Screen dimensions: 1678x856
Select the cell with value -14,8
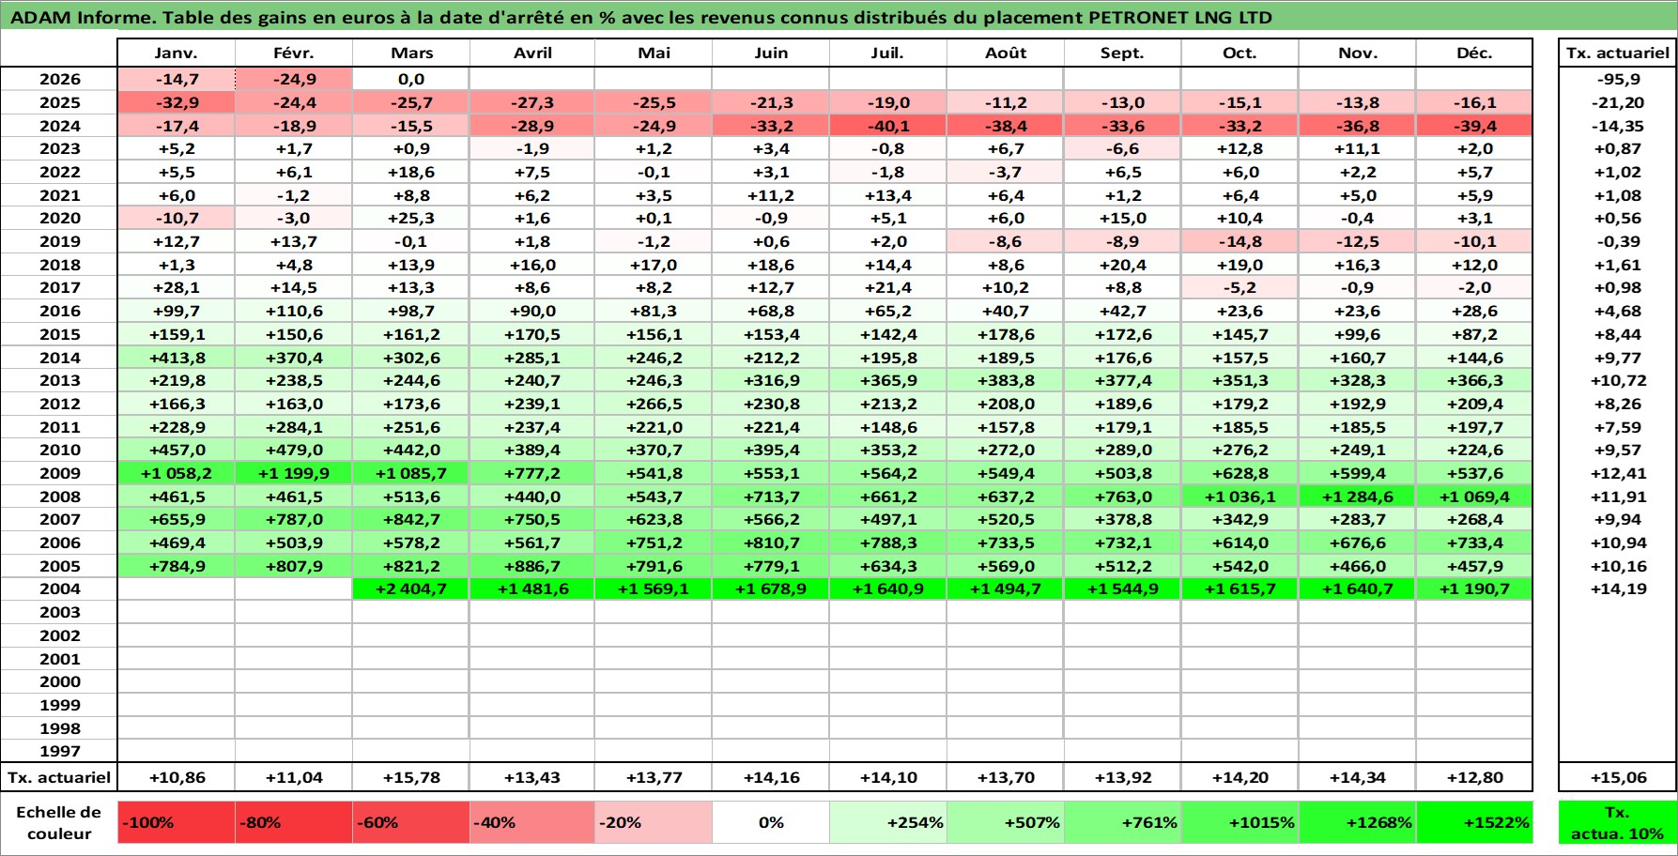(1239, 241)
